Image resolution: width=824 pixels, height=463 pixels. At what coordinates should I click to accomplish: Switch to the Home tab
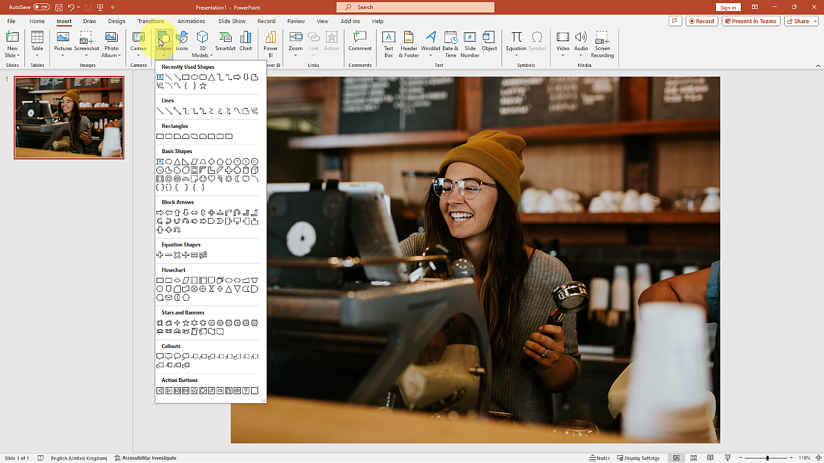[37, 21]
